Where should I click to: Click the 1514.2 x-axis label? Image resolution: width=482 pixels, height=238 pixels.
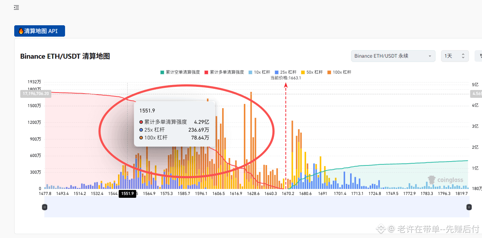point(80,194)
